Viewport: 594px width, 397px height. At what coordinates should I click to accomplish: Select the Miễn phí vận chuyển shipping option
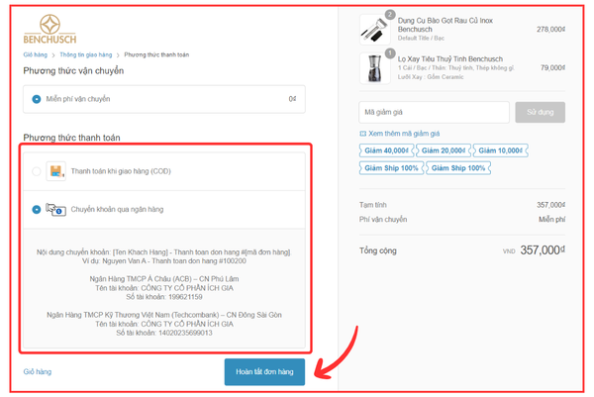(37, 99)
